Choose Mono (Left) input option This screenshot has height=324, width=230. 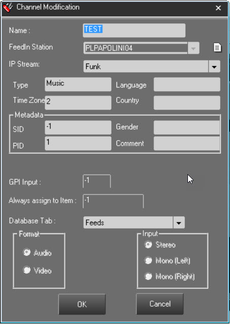(148, 261)
